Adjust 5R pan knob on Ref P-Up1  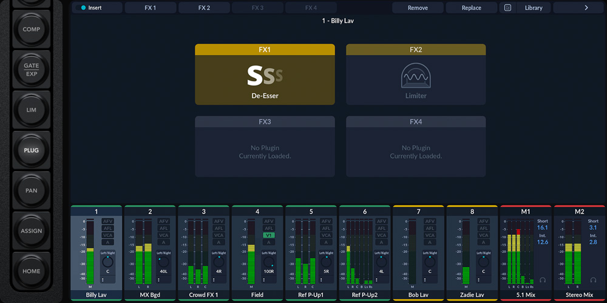[327, 262]
